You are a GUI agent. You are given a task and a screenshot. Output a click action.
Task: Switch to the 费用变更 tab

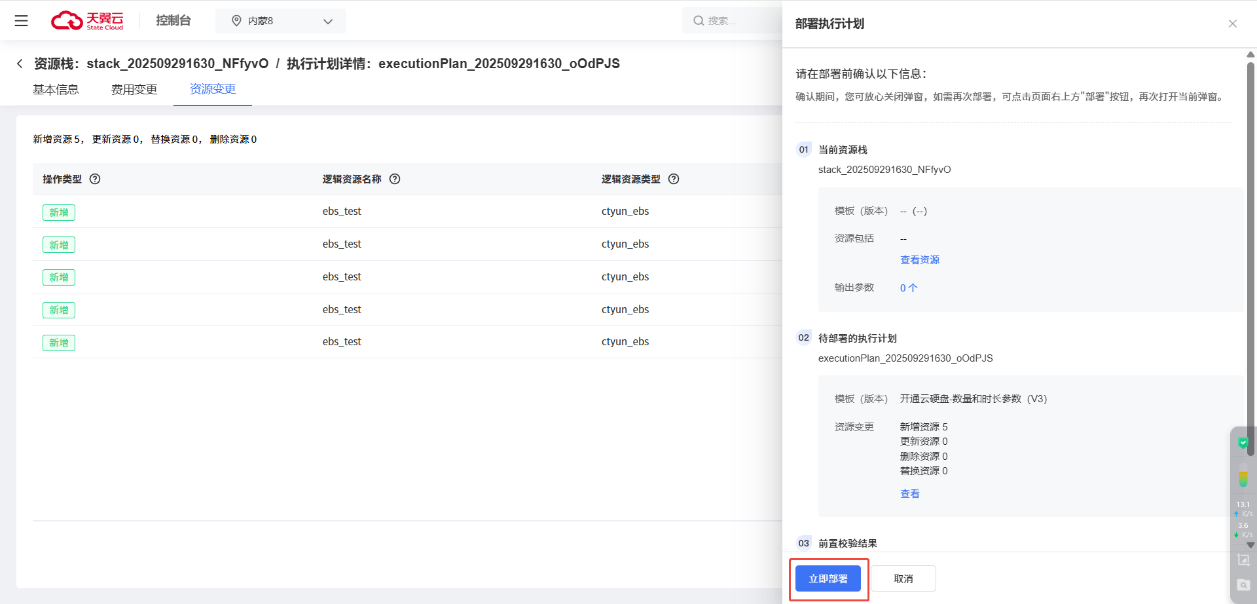(x=134, y=90)
